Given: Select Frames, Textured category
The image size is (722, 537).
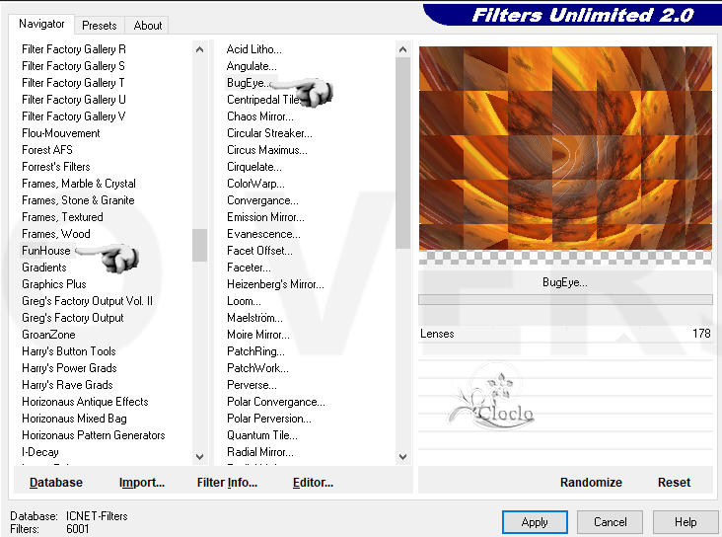Looking at the screenshot, I should (62, 217).
